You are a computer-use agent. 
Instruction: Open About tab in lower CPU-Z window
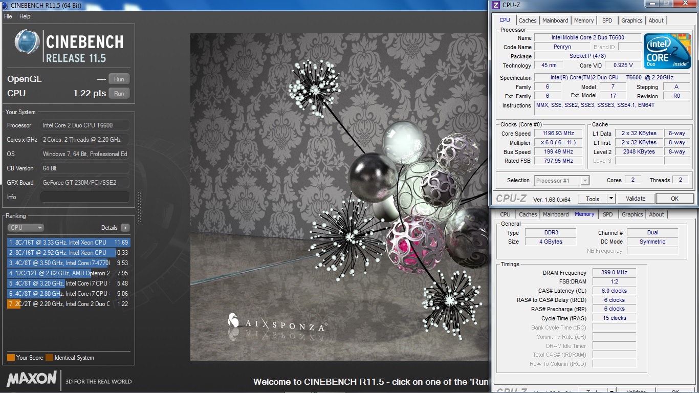pyautogui.click(x=657, y=214)
